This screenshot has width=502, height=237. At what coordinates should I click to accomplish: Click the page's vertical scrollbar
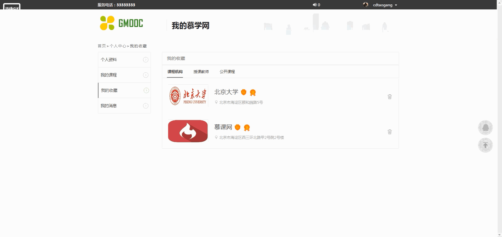[499, 118]
